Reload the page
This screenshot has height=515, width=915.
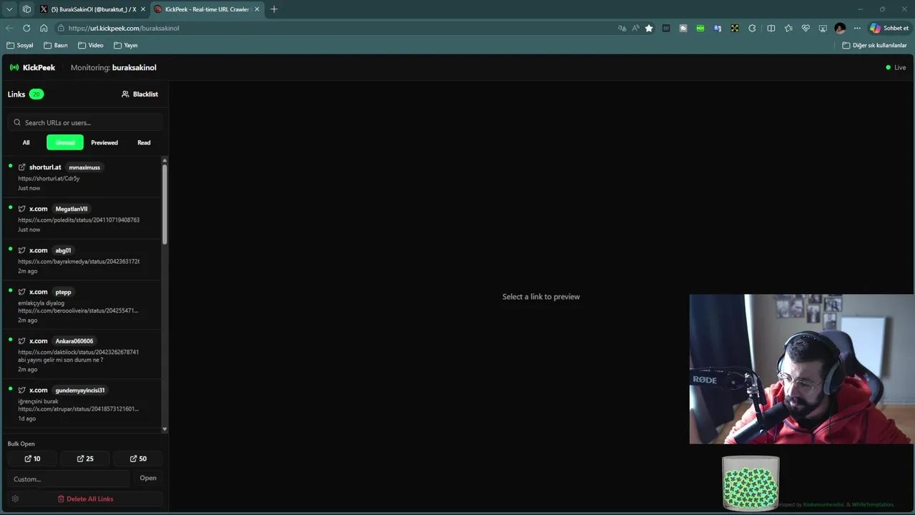[26, 28]
